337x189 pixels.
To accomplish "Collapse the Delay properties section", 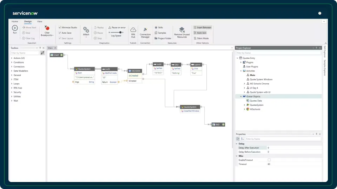I will 237,144.
